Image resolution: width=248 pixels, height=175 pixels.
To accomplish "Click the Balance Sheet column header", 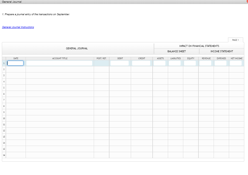I will 177,51.
